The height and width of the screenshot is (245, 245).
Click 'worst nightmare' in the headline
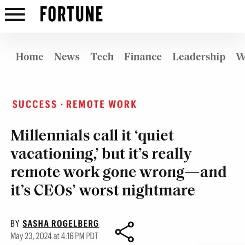click(x=137, y=190)
